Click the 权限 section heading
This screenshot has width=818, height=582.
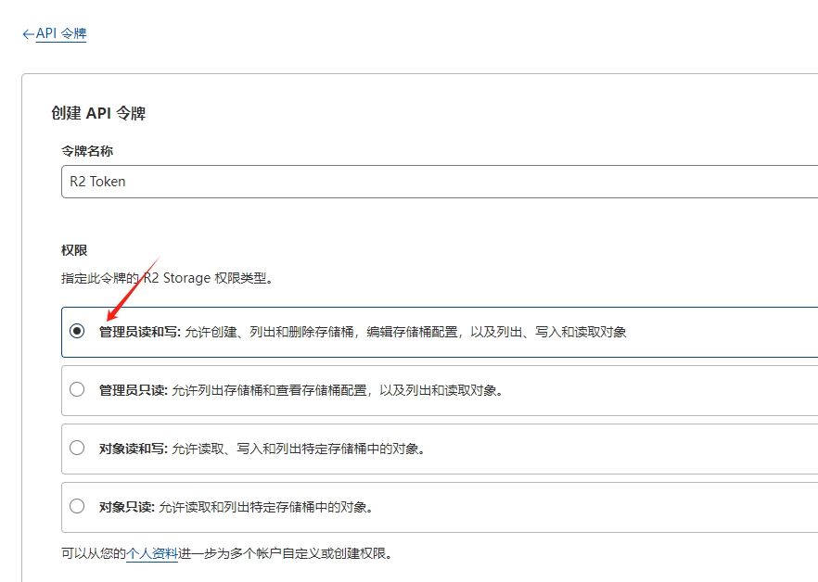click(x=74, y=250)
